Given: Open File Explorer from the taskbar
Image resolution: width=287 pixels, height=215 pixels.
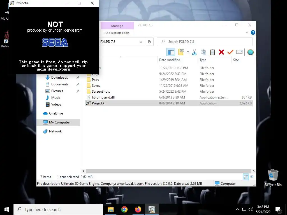Looking at the screenshot, I should pos(110,209).
